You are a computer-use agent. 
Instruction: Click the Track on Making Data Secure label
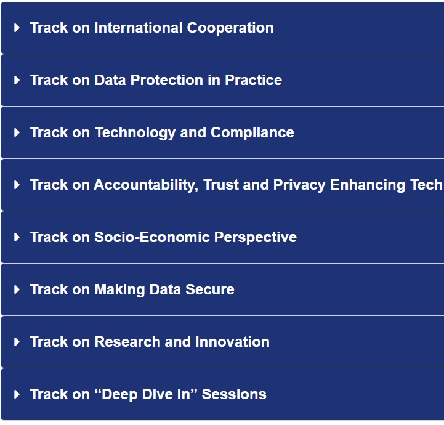pos(132,290)
